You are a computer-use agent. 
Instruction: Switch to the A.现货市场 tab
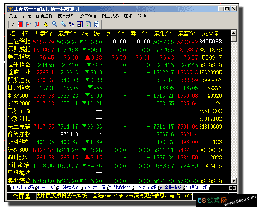click(x=197, y=187)
